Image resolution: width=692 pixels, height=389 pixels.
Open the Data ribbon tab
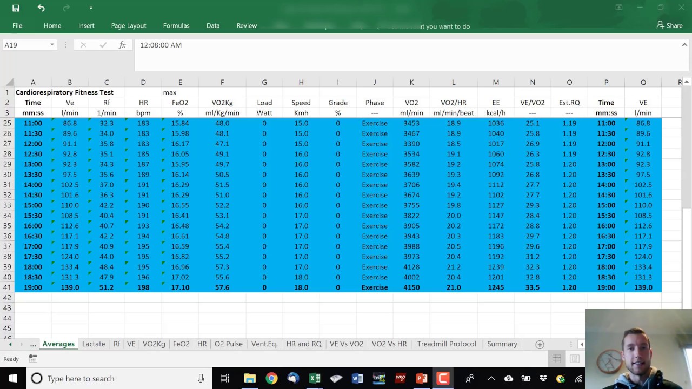213,25
